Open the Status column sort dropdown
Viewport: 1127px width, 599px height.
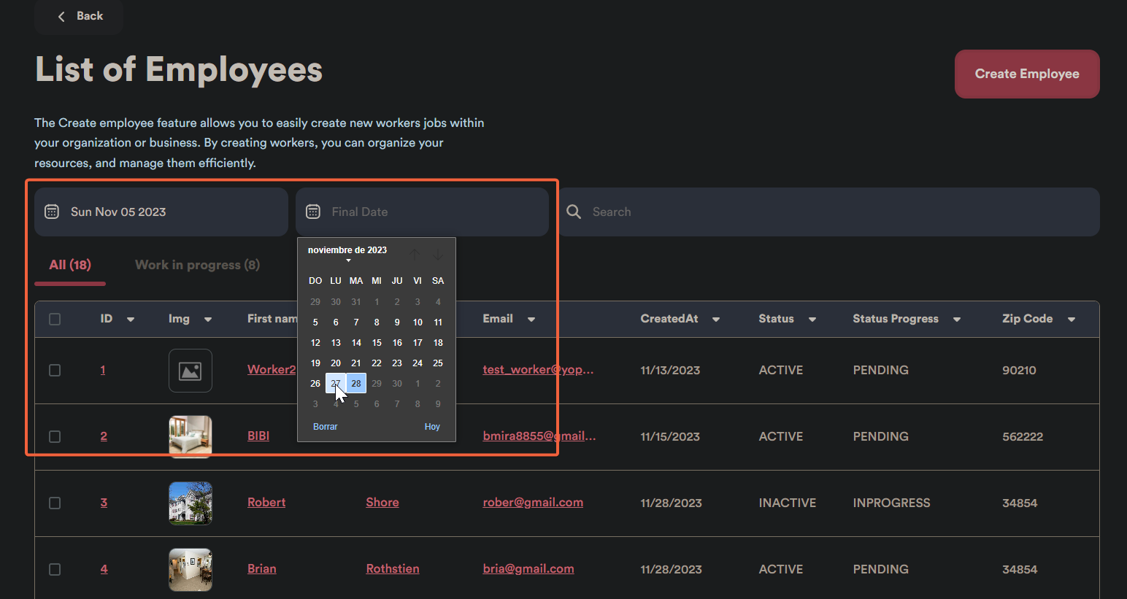pos(812,320)
